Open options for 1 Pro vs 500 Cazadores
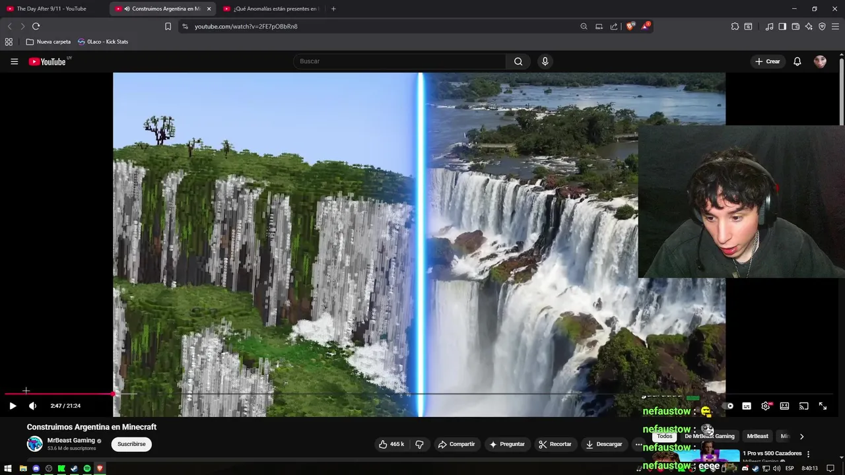 808,454
